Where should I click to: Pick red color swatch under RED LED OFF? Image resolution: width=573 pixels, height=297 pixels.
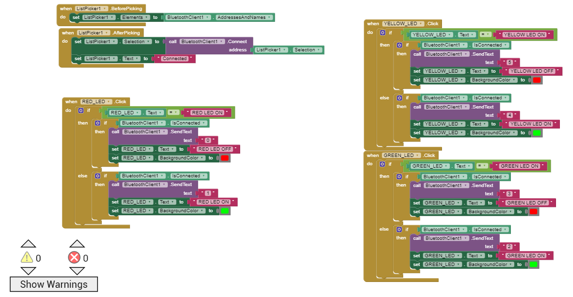[x=225, y=158]
